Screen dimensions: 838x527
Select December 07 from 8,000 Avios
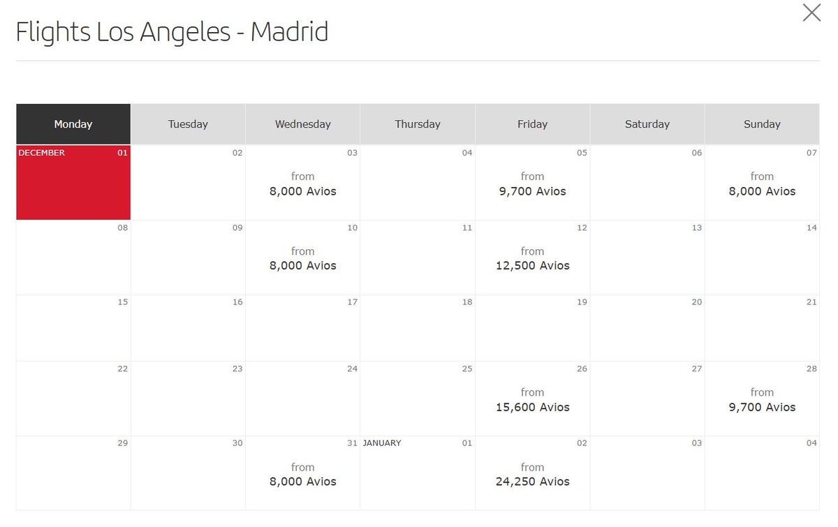(762, 184)
